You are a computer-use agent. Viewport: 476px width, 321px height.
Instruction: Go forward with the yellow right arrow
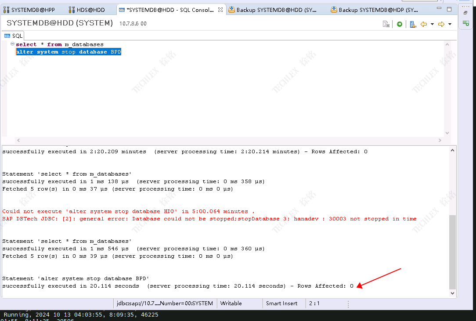click(x=441, y=24)
